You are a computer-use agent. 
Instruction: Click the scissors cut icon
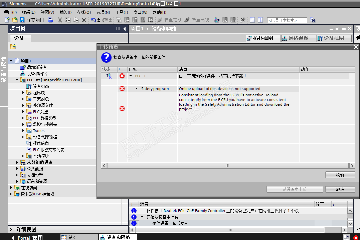coord(60,20)
